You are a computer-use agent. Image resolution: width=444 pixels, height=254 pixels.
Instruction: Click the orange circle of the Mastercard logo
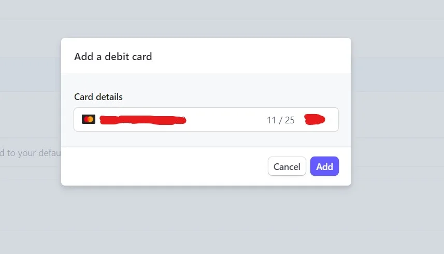click(x=91, y=120)
